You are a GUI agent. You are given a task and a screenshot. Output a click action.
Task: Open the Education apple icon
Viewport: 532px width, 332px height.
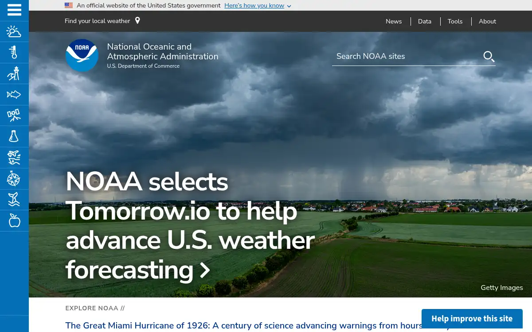pyautogui.click(x=14, y=220)
